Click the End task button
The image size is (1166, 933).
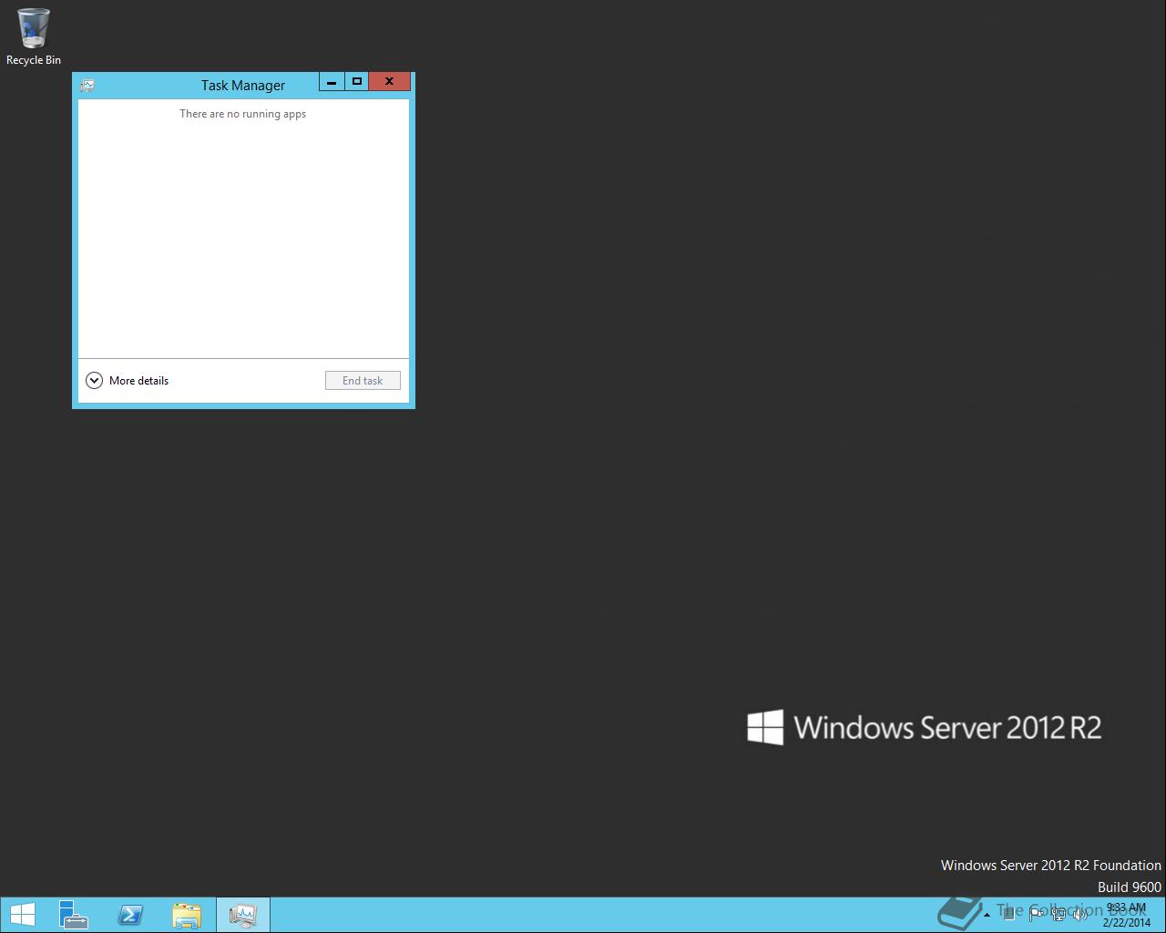point(363,381)
